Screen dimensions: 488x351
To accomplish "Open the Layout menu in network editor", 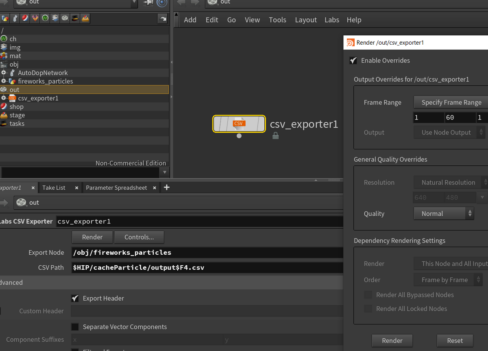I will click(x=306, y=19).
